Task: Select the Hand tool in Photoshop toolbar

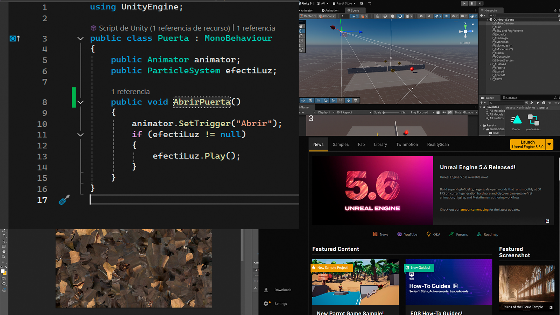Action: [4, 252]
